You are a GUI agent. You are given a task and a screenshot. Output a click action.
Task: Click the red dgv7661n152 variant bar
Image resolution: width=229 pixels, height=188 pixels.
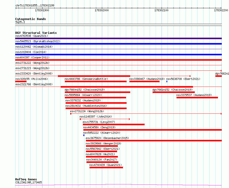pyautogui.click(x=173, y=92)
